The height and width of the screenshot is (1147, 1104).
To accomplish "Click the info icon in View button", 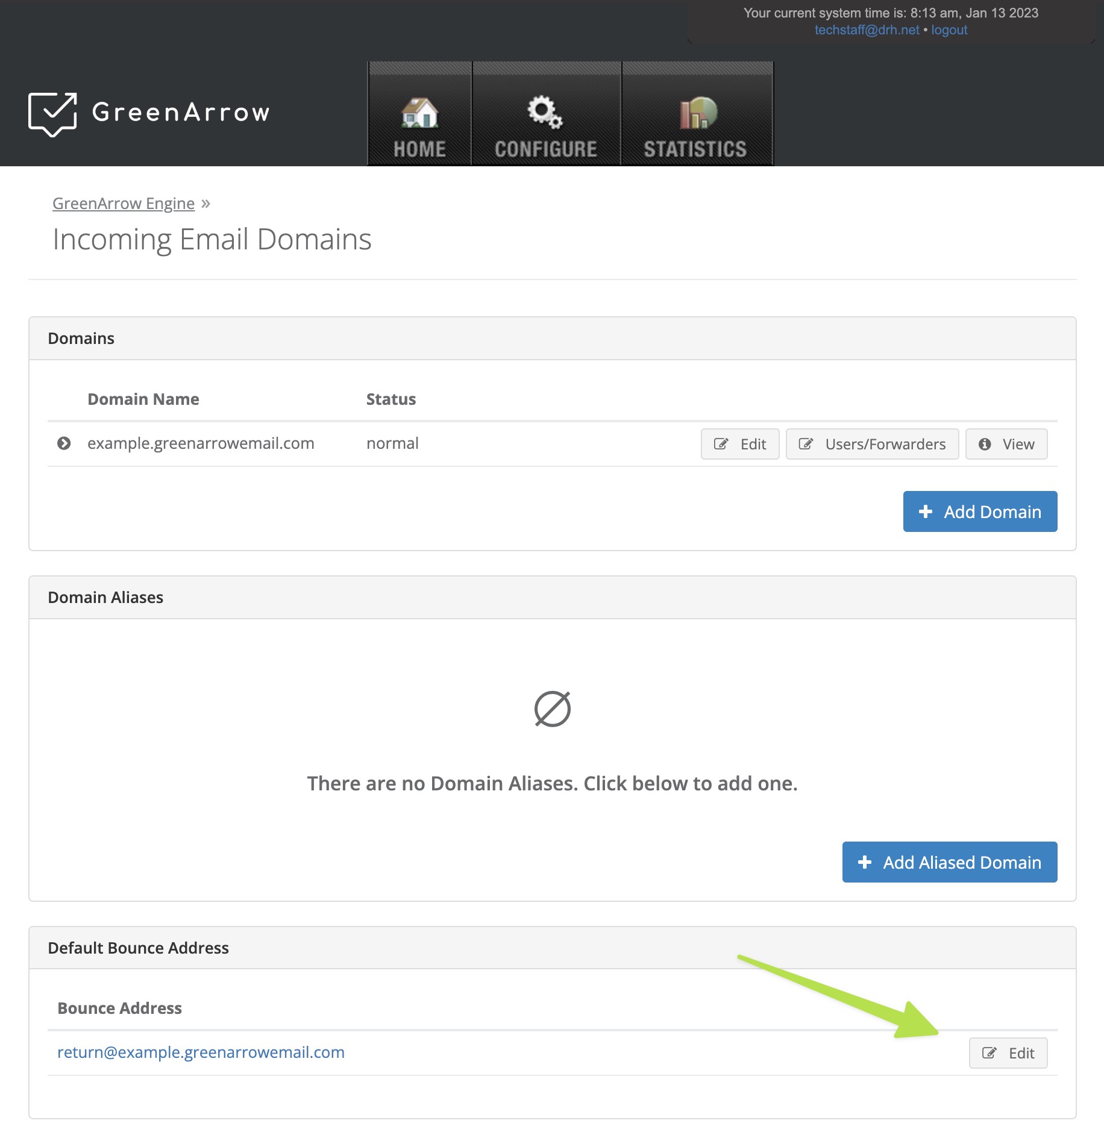I will coord(985,445).
